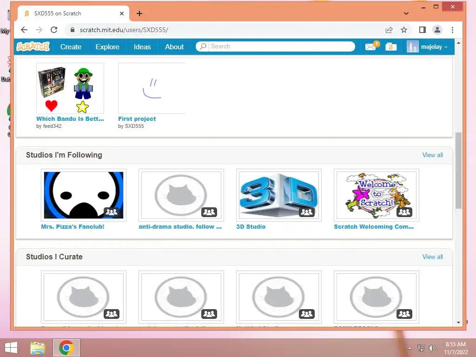Viewport: 476px width, 357px height.
Task: Click the majelay profile avatar
Action: pyautogui.click(x=413, y=47)
